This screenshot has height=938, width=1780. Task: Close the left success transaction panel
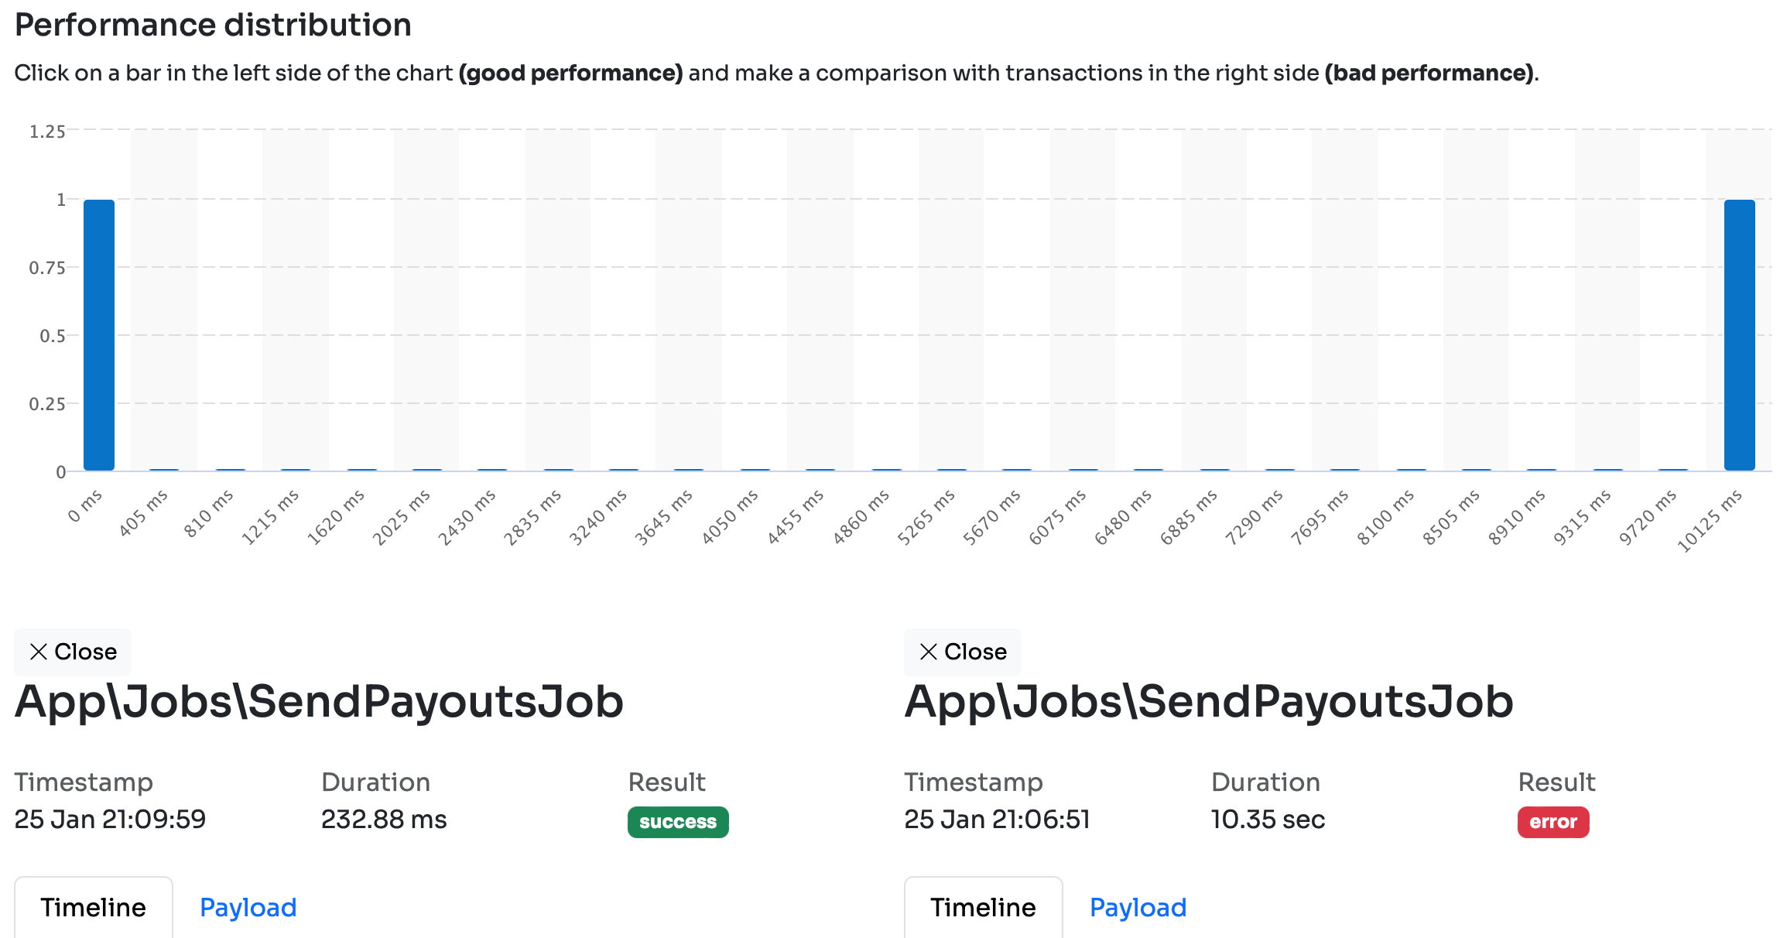tap(73, 652)
